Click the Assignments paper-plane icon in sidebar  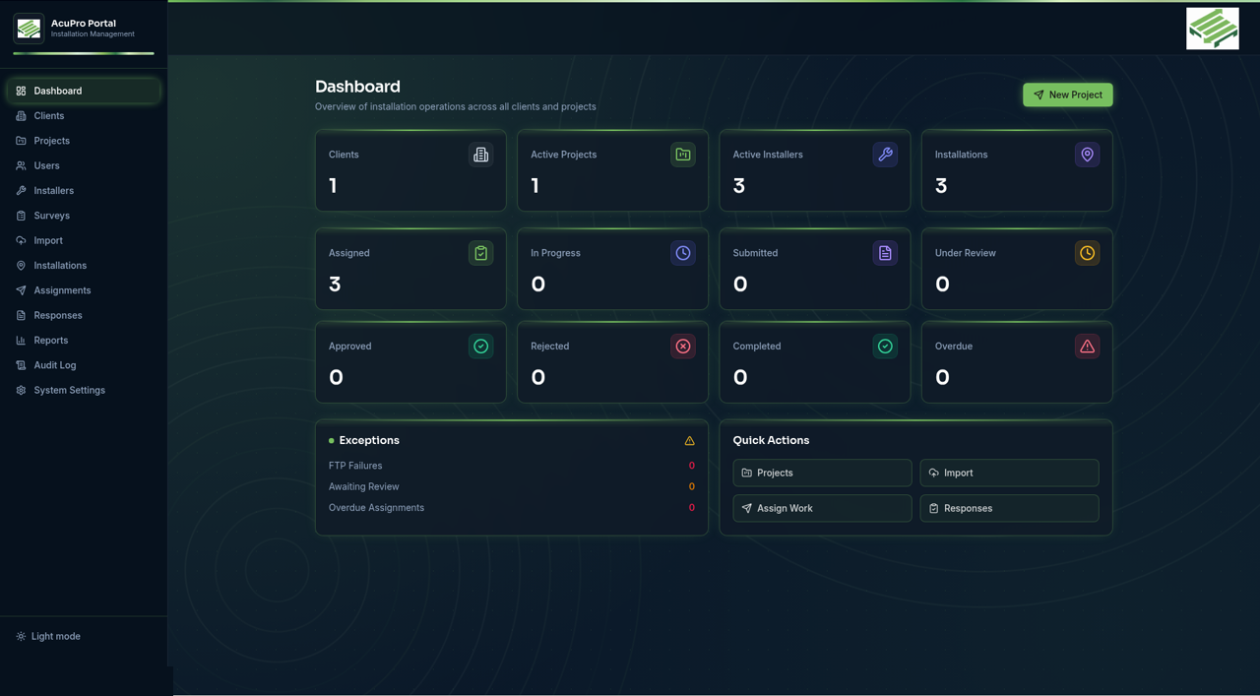(x=21, y=290)
